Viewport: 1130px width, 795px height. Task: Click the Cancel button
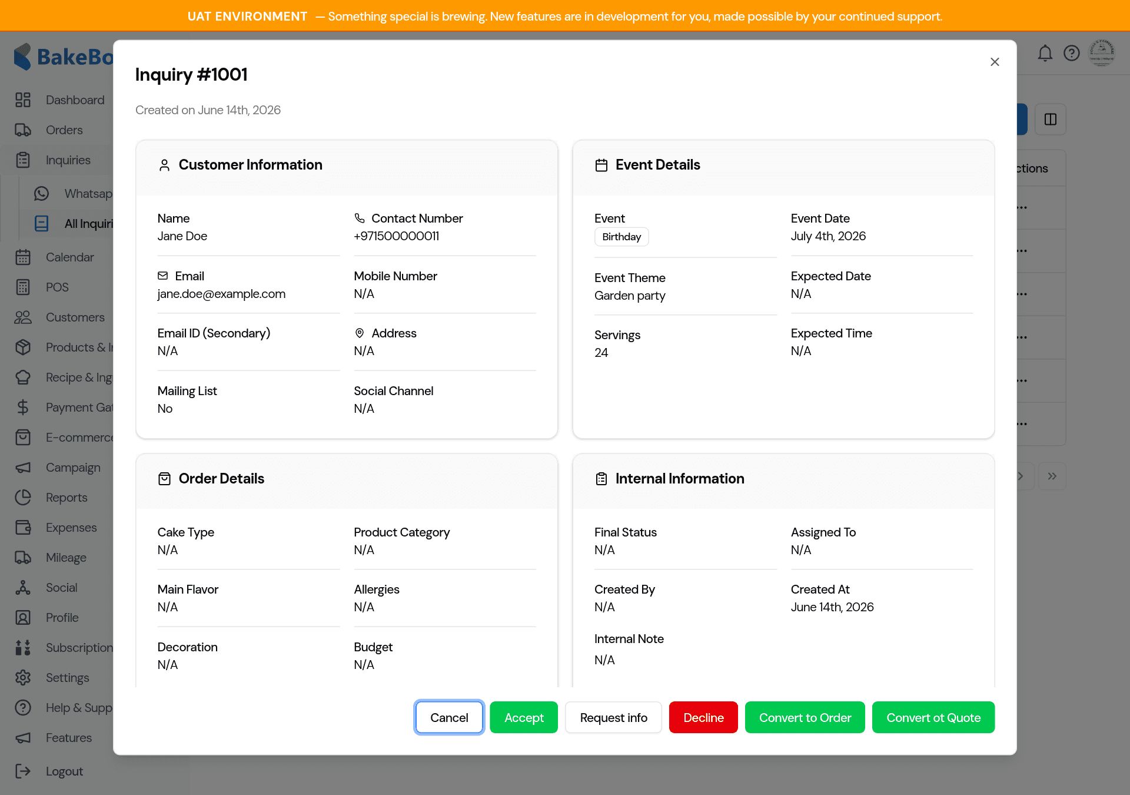click(x=449, y=717)
